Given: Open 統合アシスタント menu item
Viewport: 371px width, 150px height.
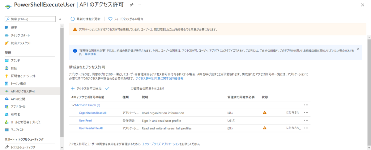Looking at the screenshot, I should 21,43.
